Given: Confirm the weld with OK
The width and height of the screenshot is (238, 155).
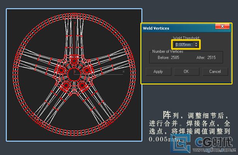Looking at the screenshot, I should pos(186,72).
